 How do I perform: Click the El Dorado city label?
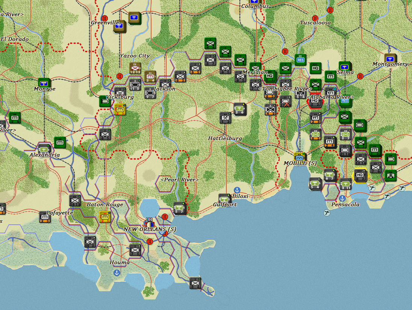(x=15, y=39)
